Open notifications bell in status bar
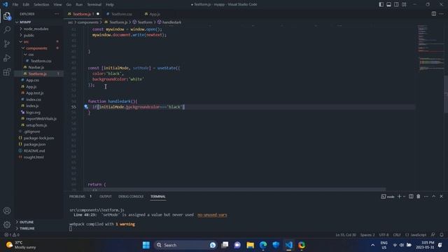The height and width of the screenshot is (252, 448). (x=442, y=235)
